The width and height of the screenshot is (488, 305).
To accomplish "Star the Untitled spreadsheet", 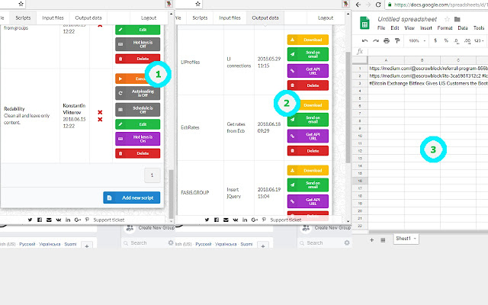I will coord(448,19).
